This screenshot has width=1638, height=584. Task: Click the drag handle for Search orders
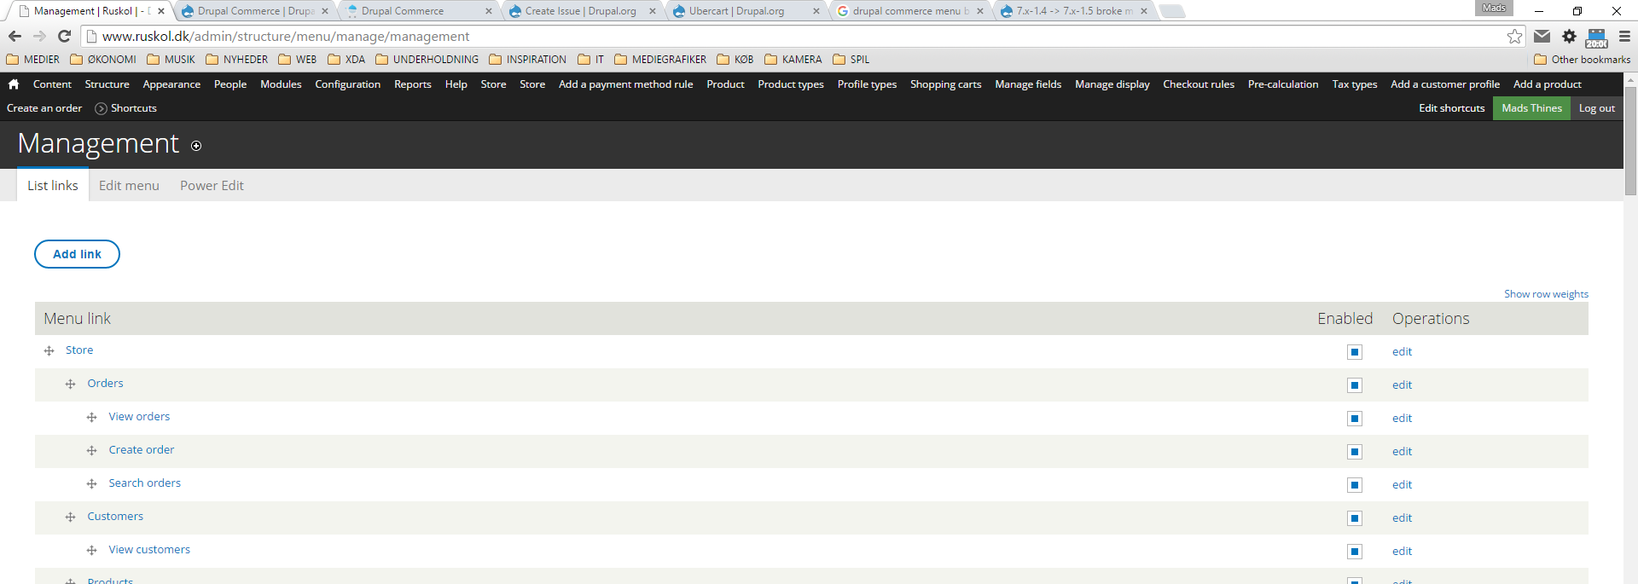(91, 483)
